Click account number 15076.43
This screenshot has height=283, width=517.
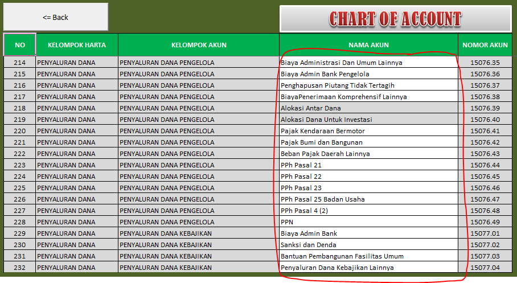pos(485,153)
